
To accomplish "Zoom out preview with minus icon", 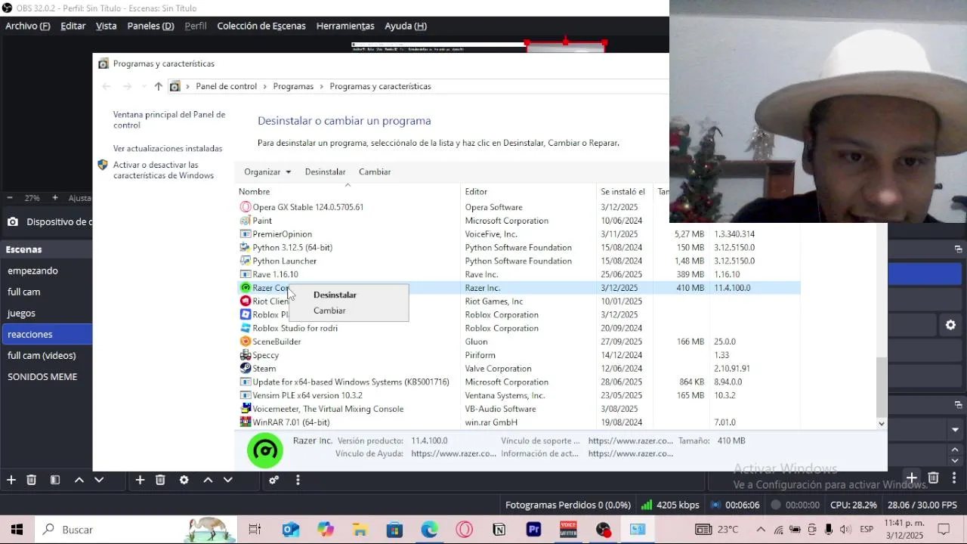I will click(x=10, y=198).
